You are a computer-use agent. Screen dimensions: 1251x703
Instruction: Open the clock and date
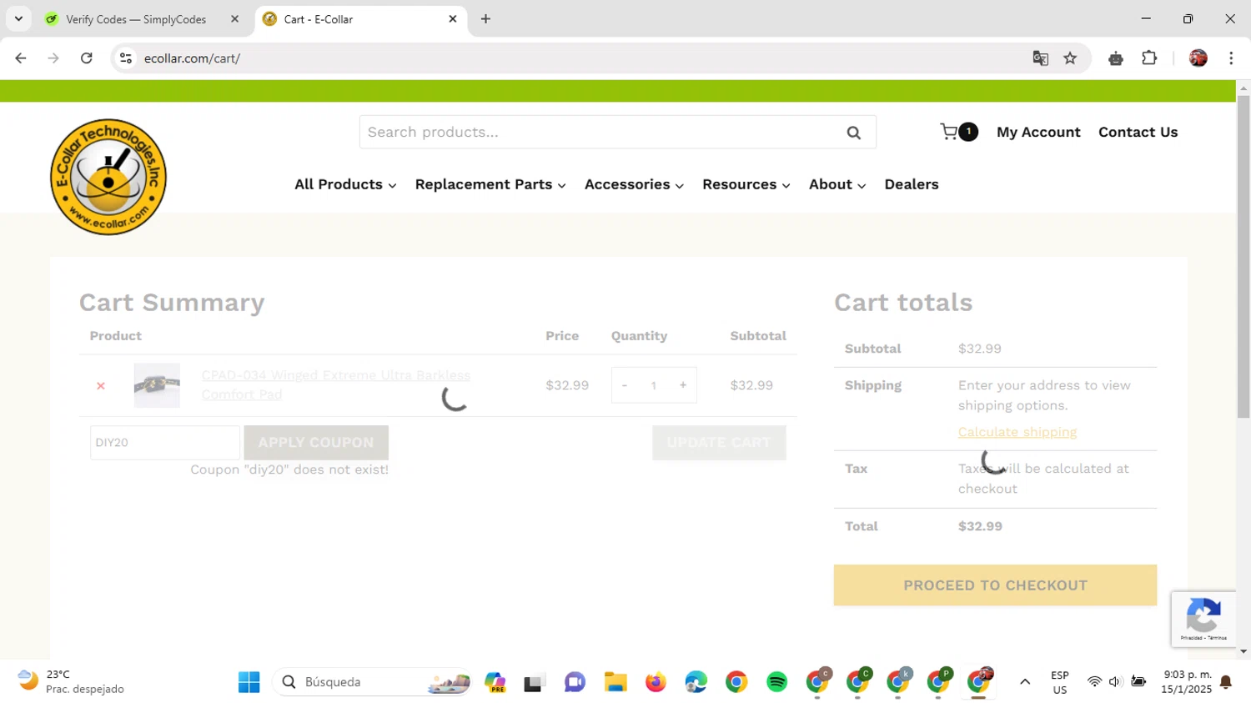pyautogui.click(x=1187, y=682)
